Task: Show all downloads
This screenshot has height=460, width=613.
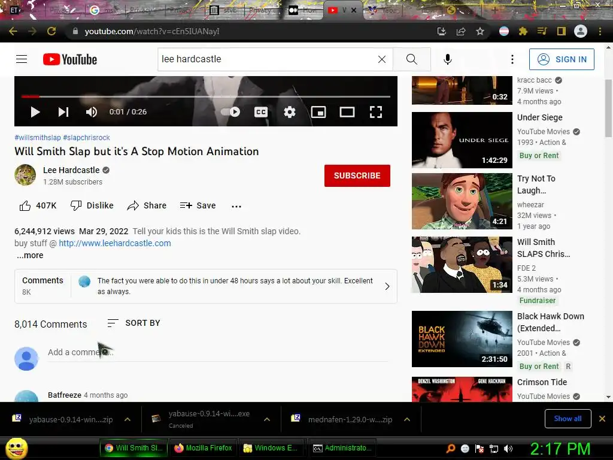Action: point(568,419)
